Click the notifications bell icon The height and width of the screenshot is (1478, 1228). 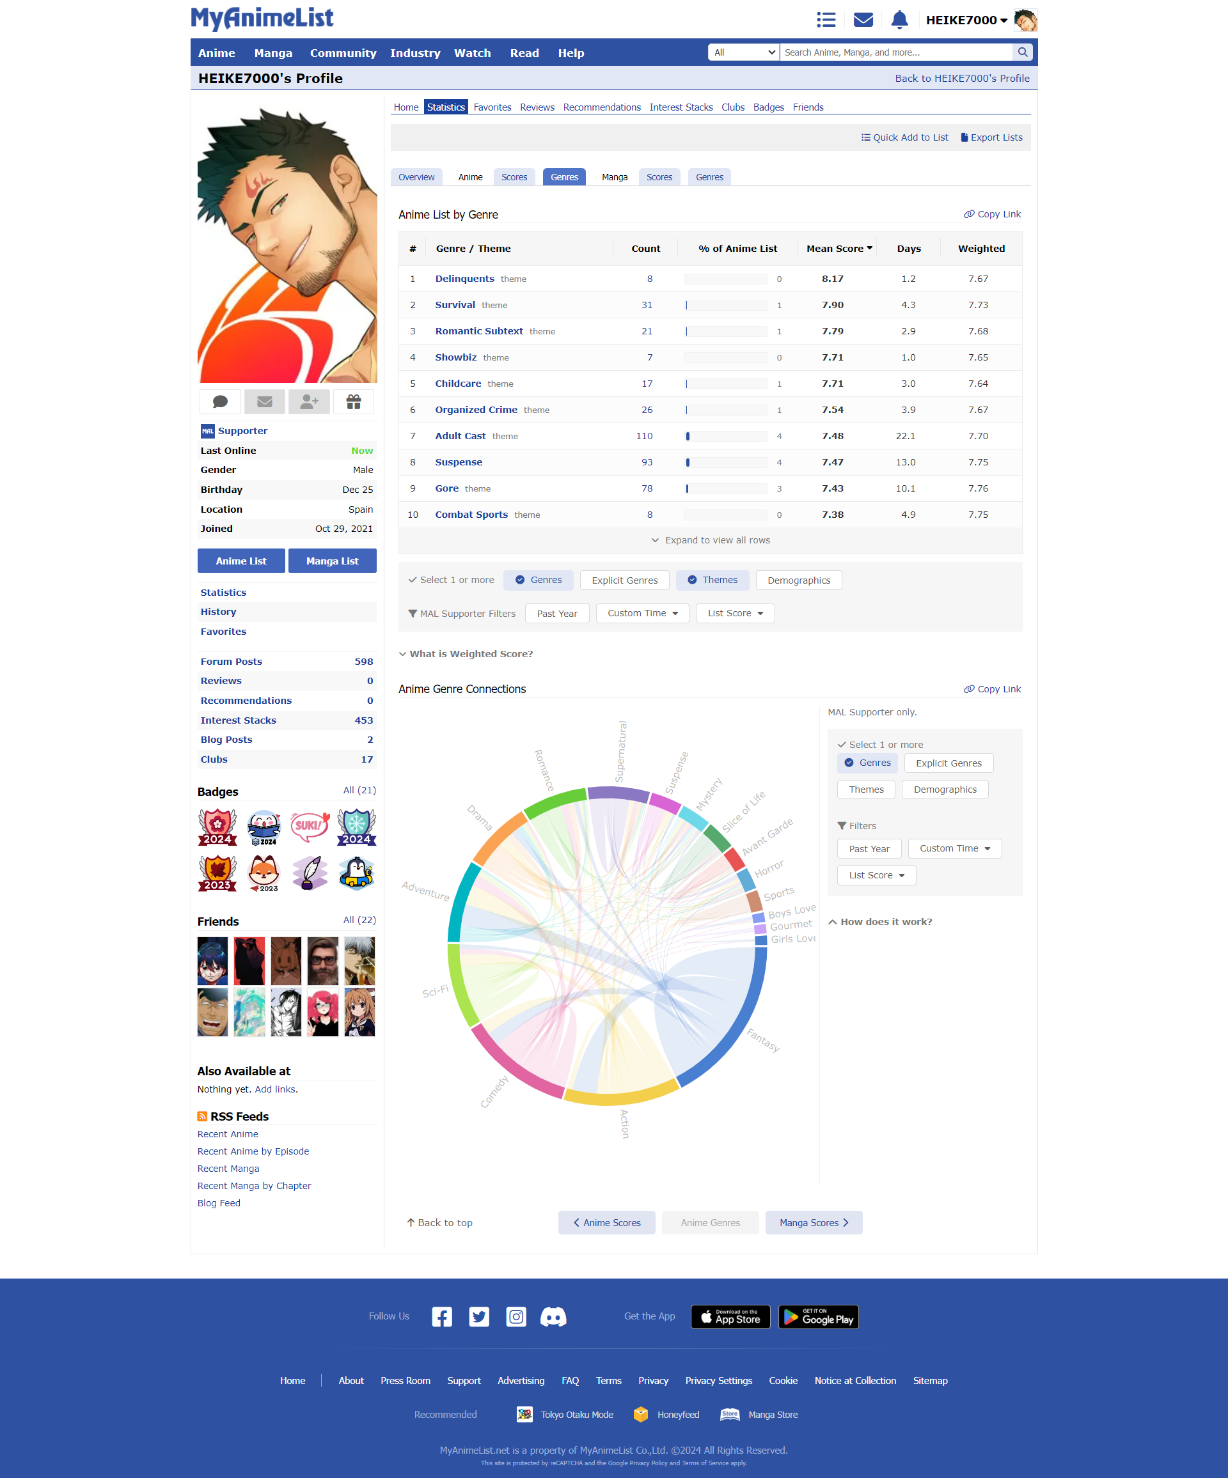(x=899, y=20)
